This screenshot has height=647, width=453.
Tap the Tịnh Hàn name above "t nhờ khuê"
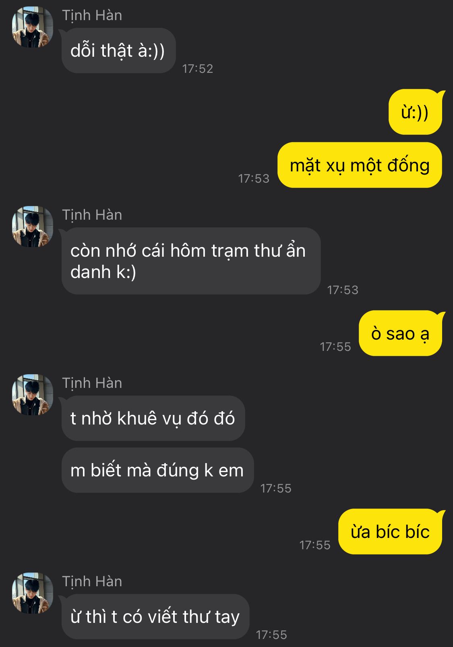92,383
